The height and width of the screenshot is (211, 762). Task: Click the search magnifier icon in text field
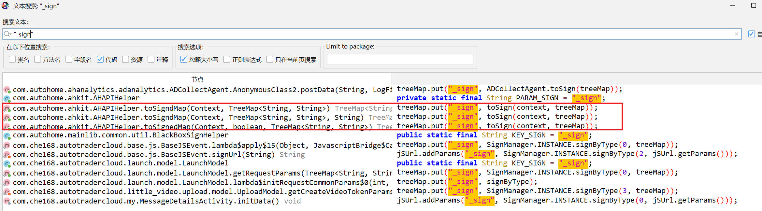(6, 34)
